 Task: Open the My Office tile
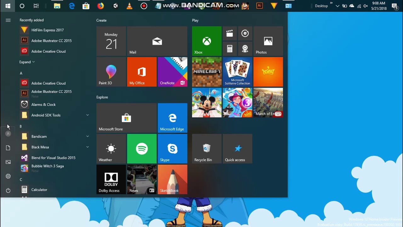tap(142, 72)
